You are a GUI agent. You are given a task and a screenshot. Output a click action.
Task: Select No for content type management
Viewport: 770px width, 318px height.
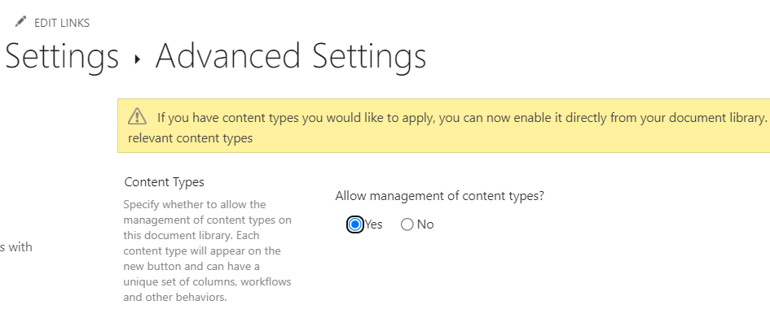[407, 224]
